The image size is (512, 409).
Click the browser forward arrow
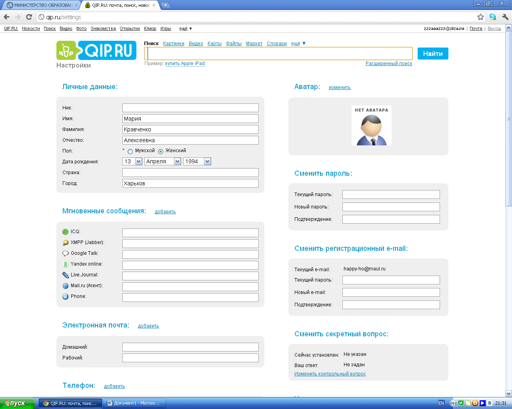[x=18, y=17]
